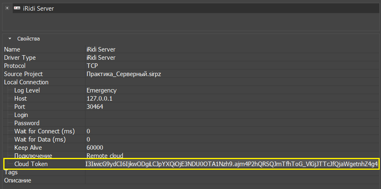Select the Local Connection group row
381x189 pixels.
pyautogui.click(x=26, y=82)
